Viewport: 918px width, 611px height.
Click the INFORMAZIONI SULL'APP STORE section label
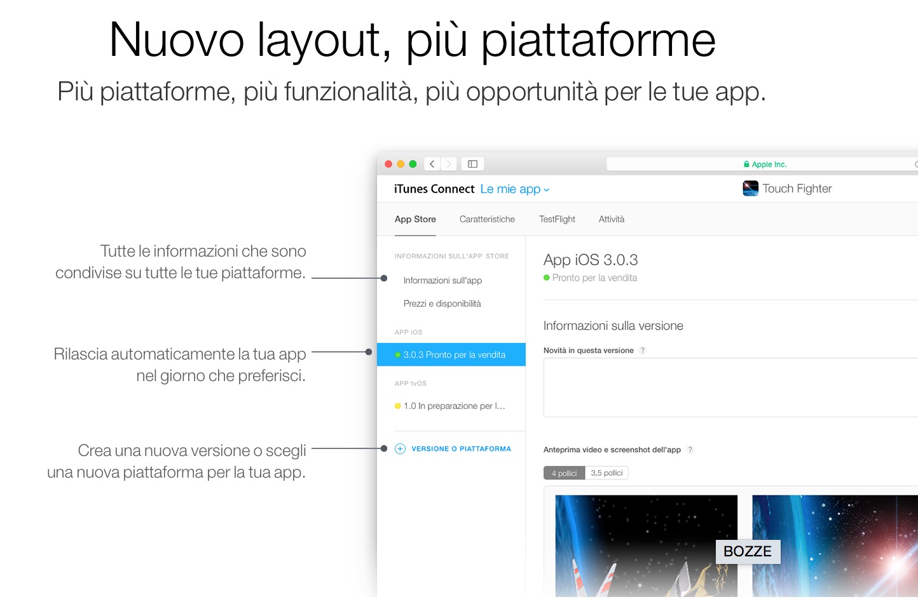(x=451, y=257)
